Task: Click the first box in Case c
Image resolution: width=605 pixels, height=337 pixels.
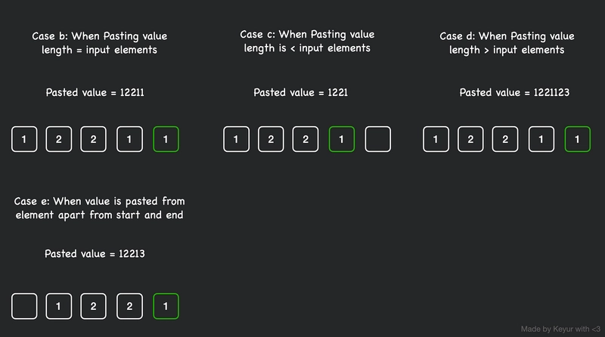Action: point(236,139)
